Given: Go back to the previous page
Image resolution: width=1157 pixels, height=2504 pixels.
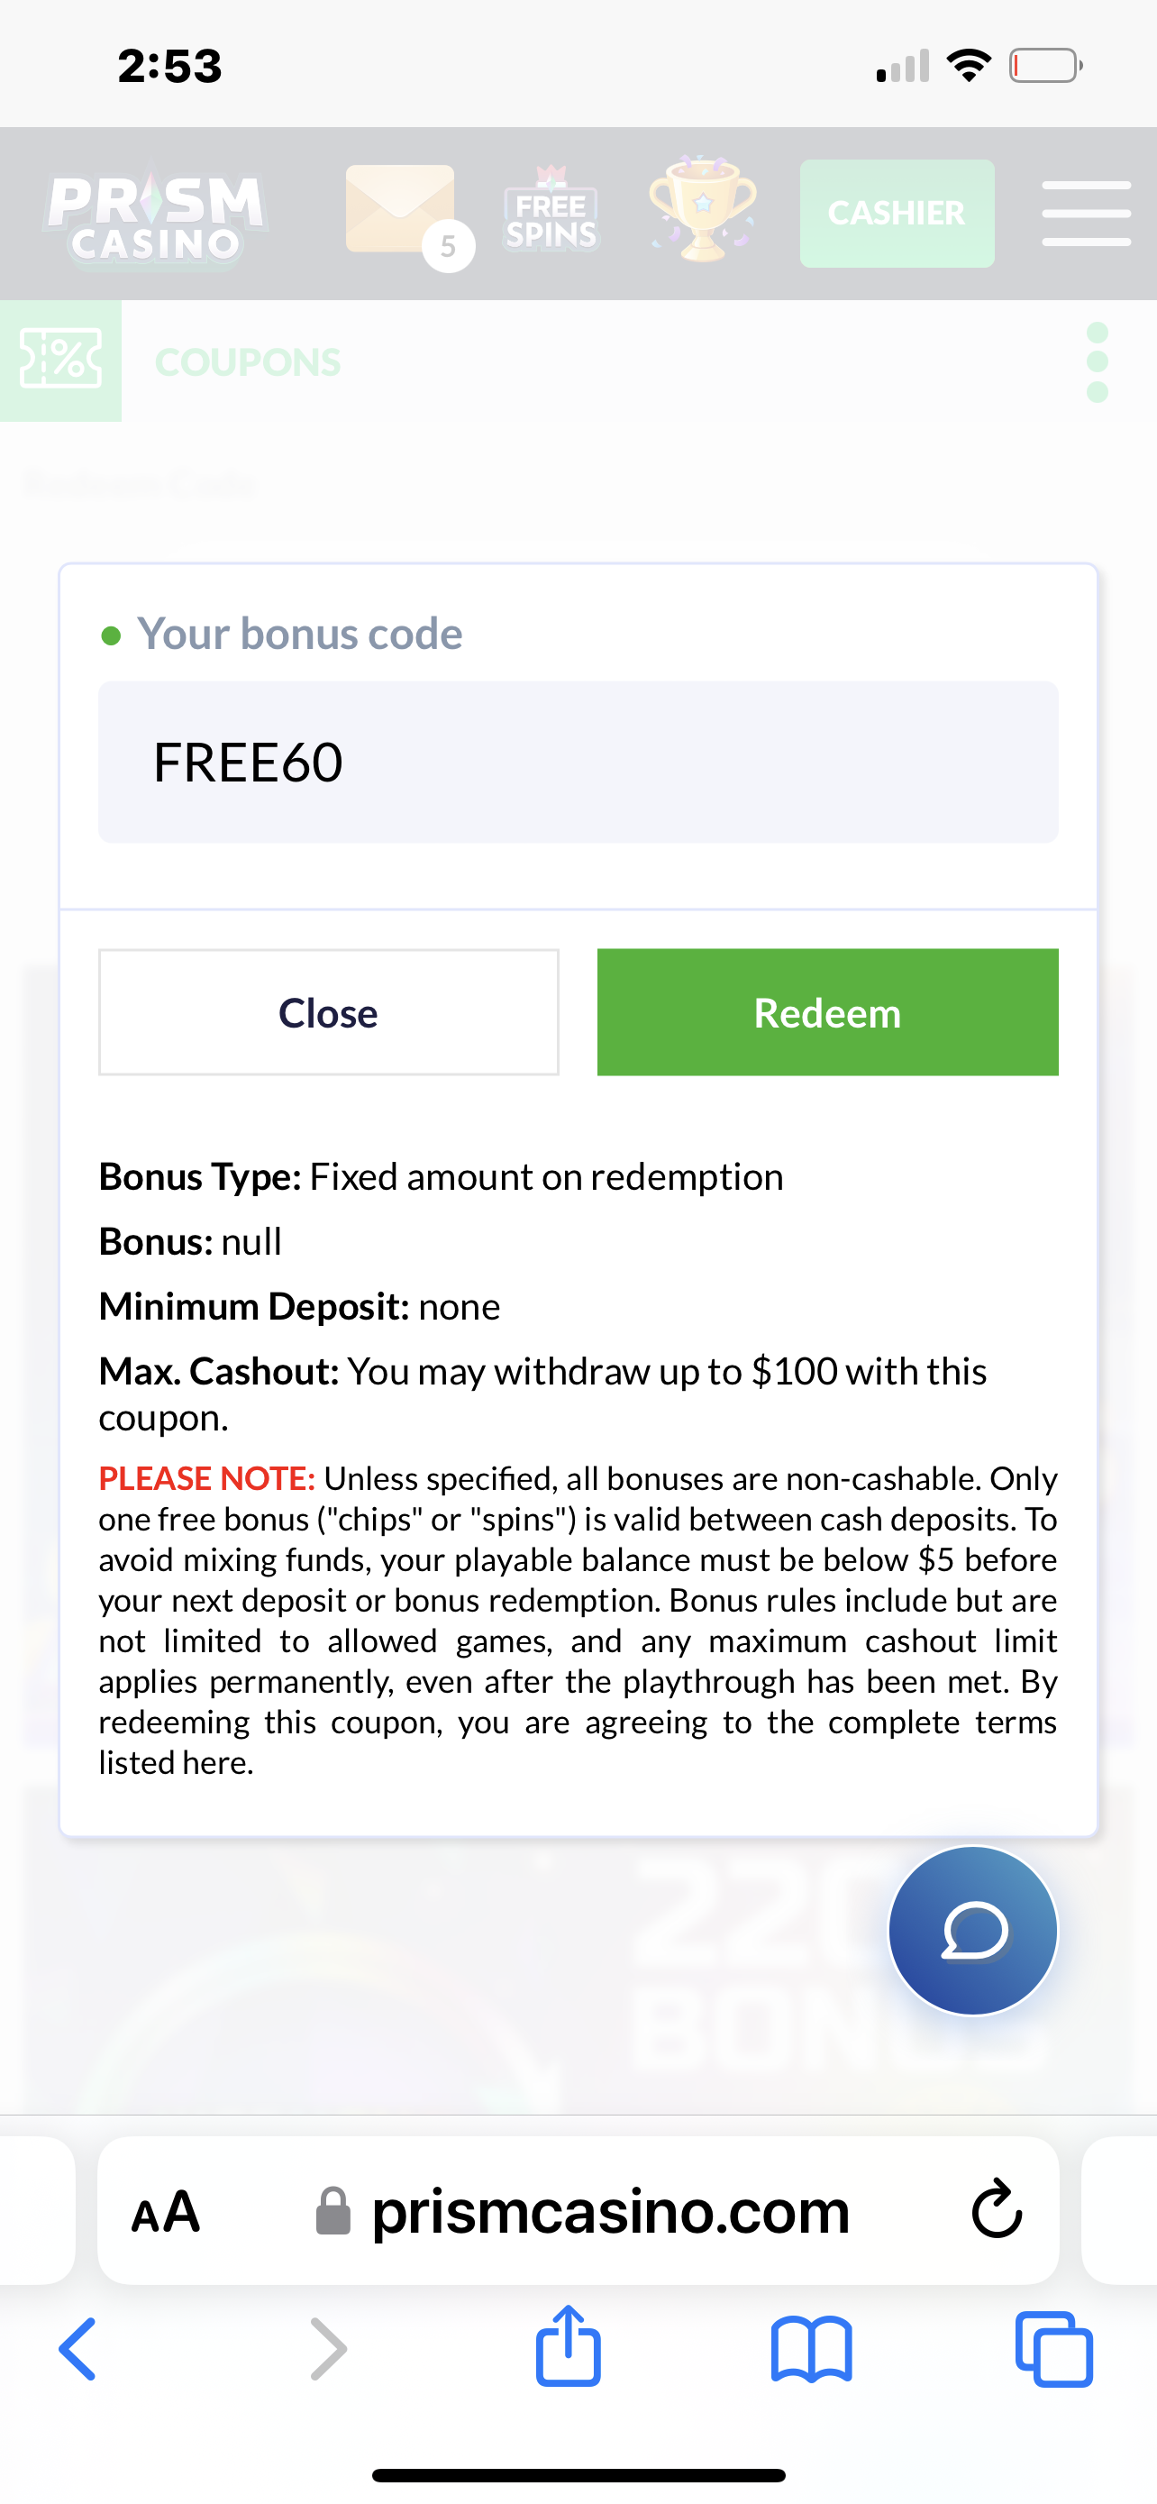Looking at the screenshot, I should (78, 2348).
